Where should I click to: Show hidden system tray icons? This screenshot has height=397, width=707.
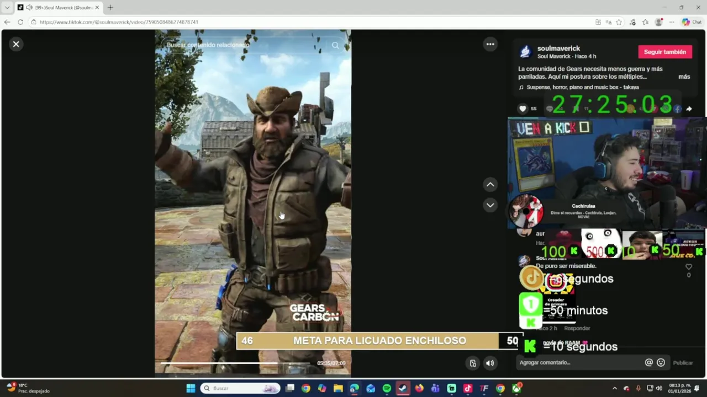pos(614,388)
